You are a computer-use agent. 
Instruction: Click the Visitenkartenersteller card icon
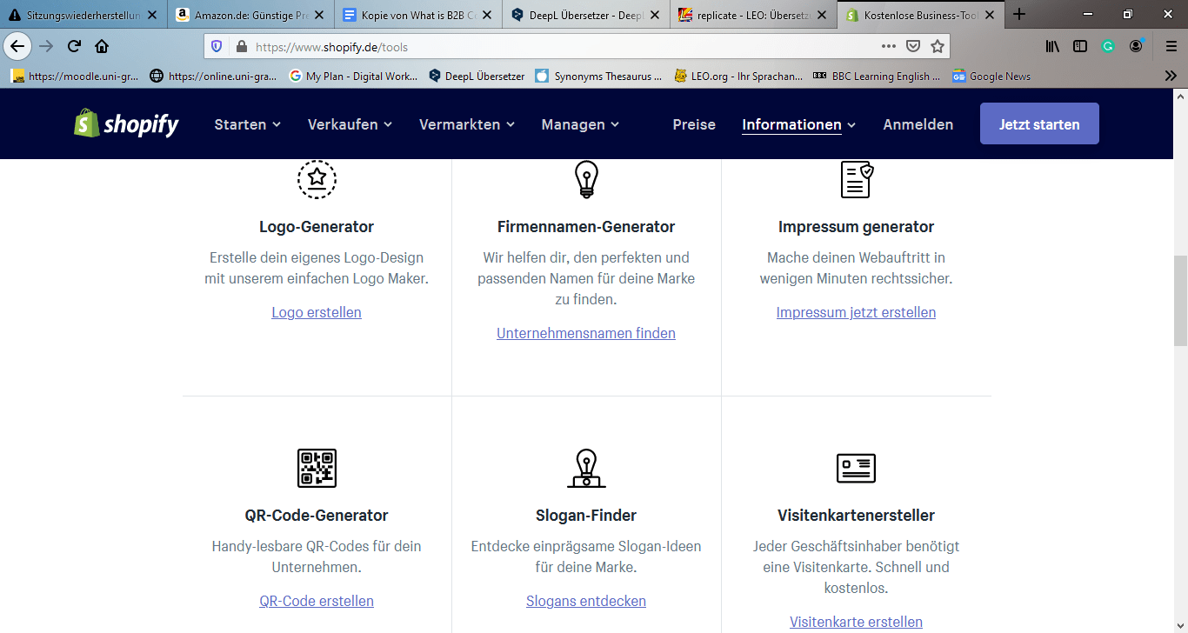point(856,468)
